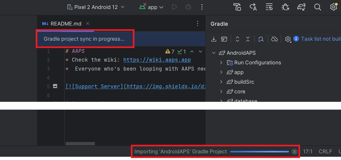Expand the buildSrc module node

221,82
